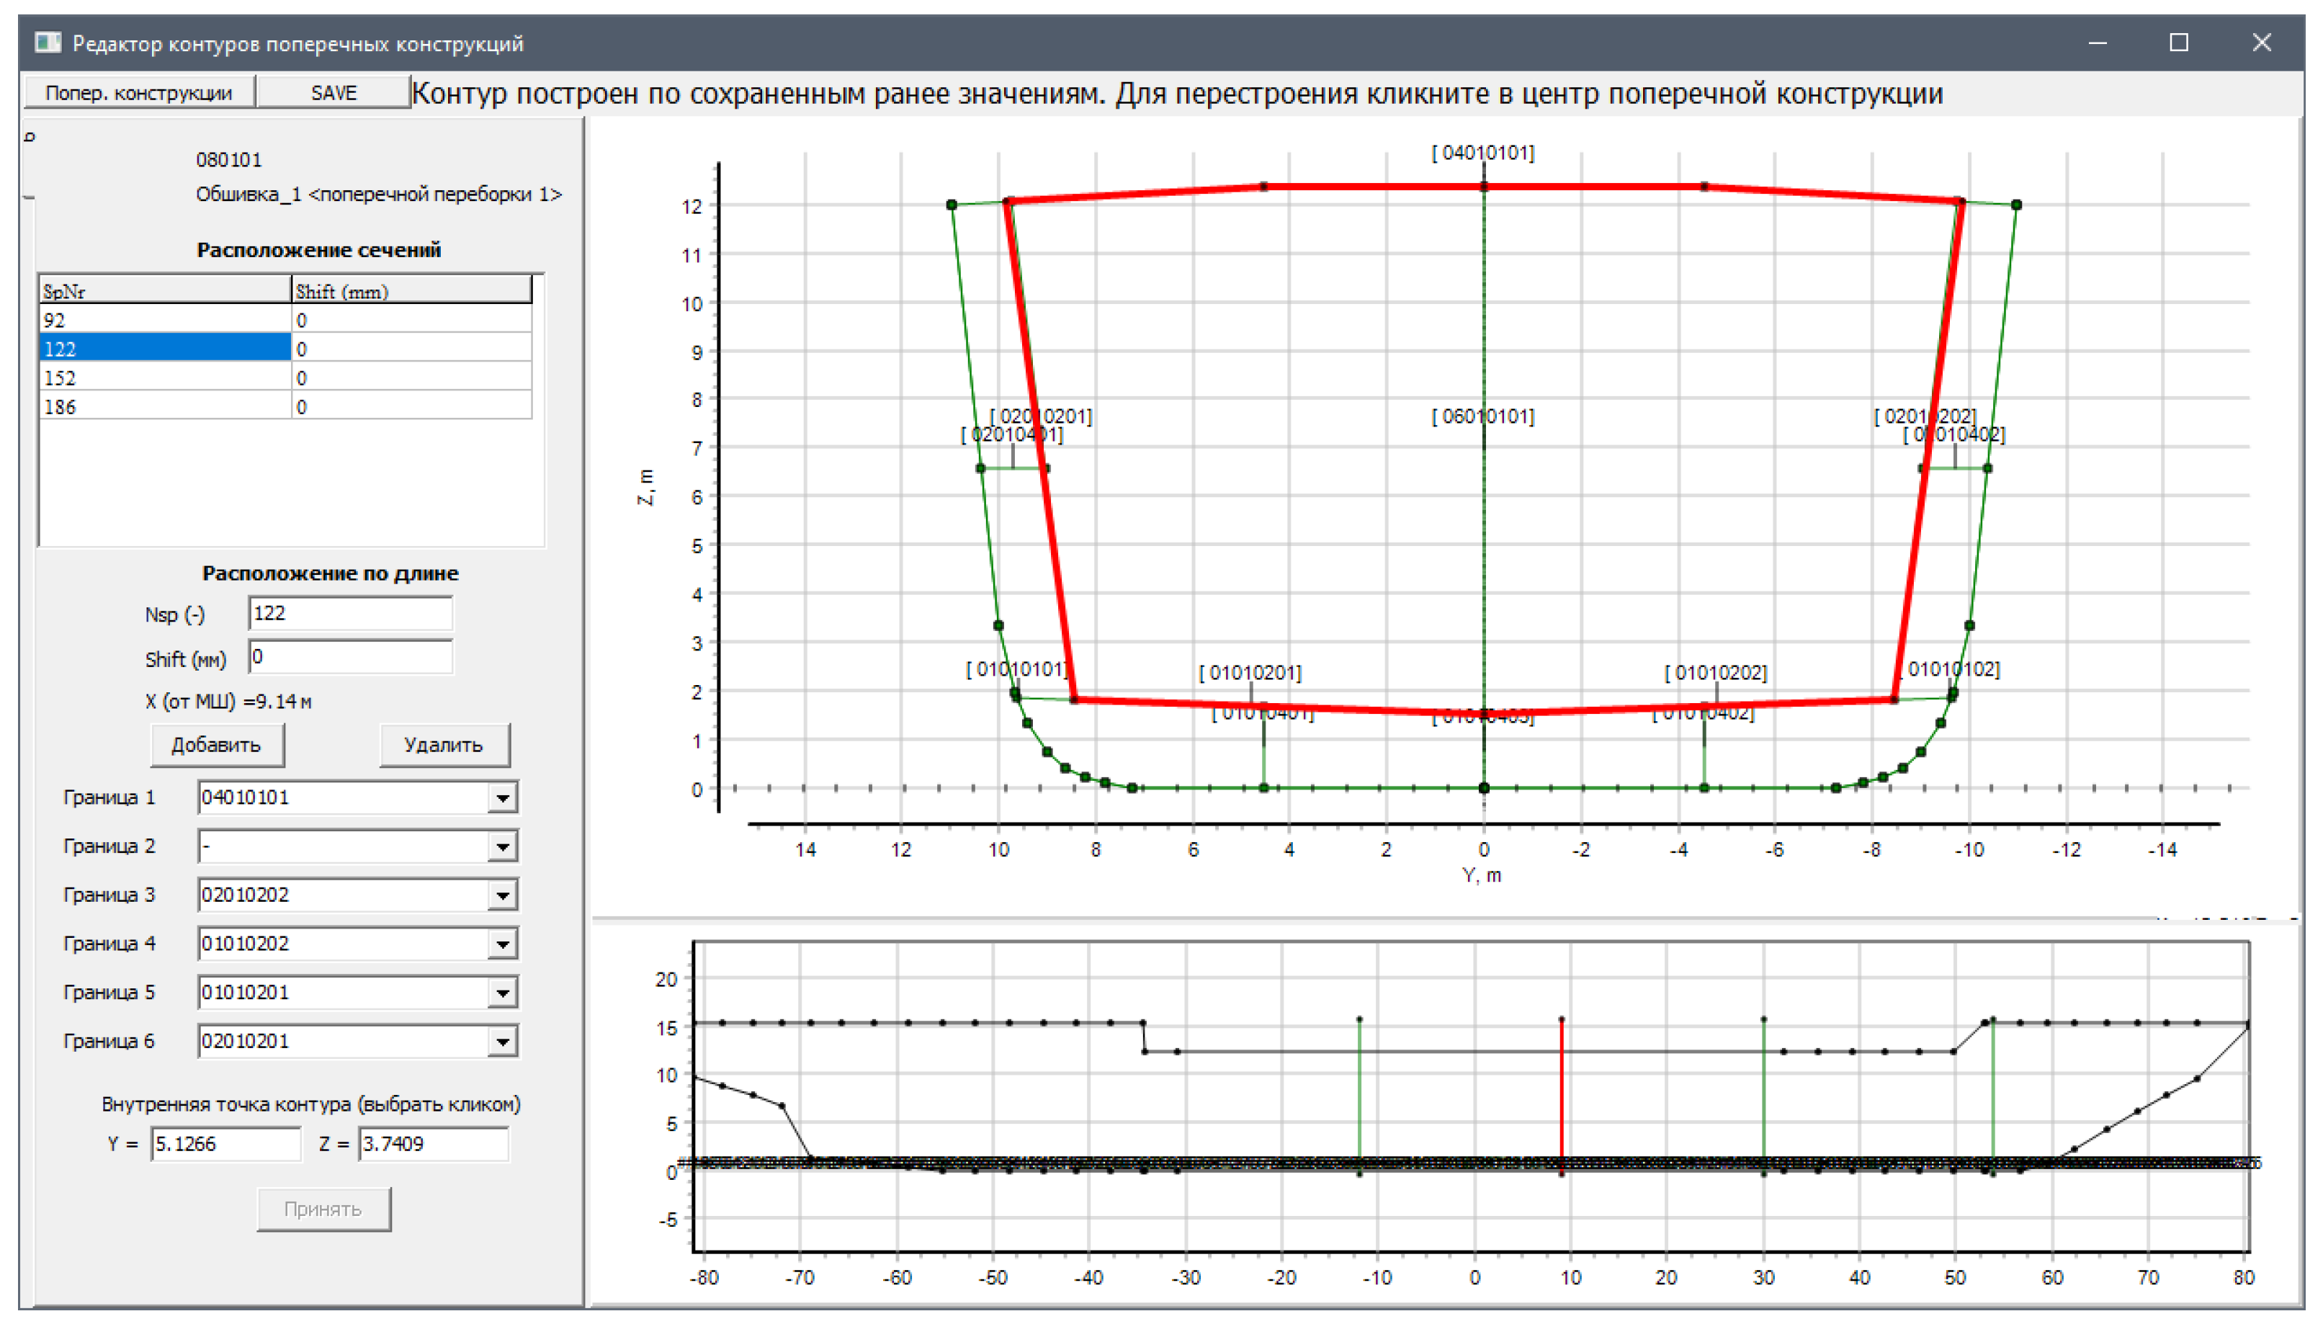
Task: Click the Shift (мм) input field
Action: (350, 656)
